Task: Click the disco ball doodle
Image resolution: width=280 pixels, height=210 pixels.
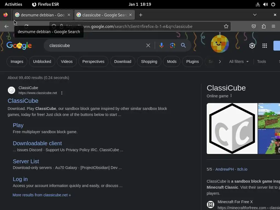Action: click(220, 43)
